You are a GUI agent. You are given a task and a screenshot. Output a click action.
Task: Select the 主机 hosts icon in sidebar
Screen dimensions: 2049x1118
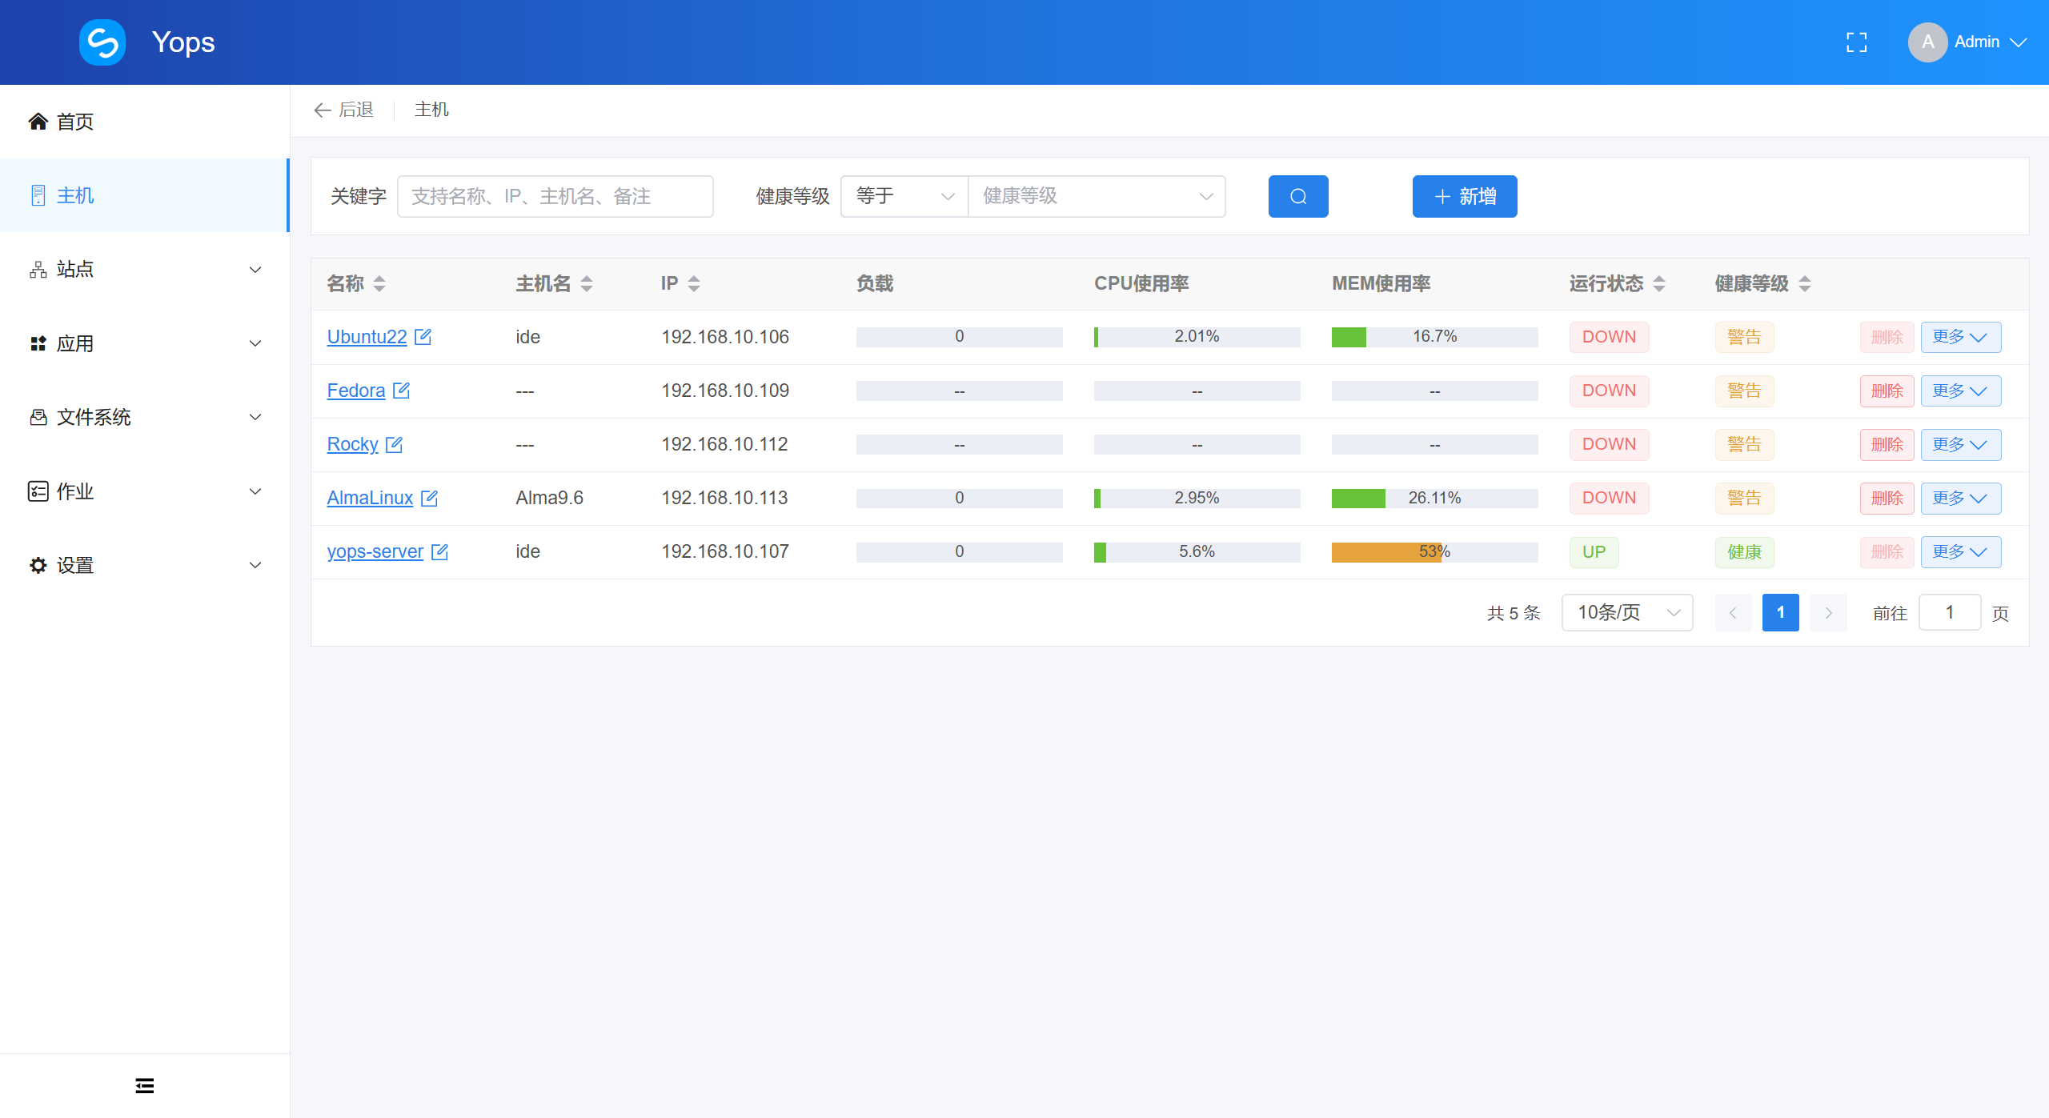point(38,195)
